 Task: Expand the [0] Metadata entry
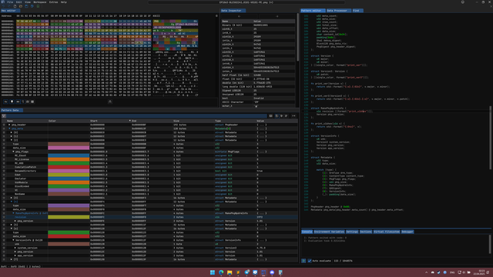point(12,132)
